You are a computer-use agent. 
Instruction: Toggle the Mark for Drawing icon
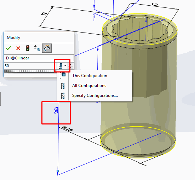(47, 48)
